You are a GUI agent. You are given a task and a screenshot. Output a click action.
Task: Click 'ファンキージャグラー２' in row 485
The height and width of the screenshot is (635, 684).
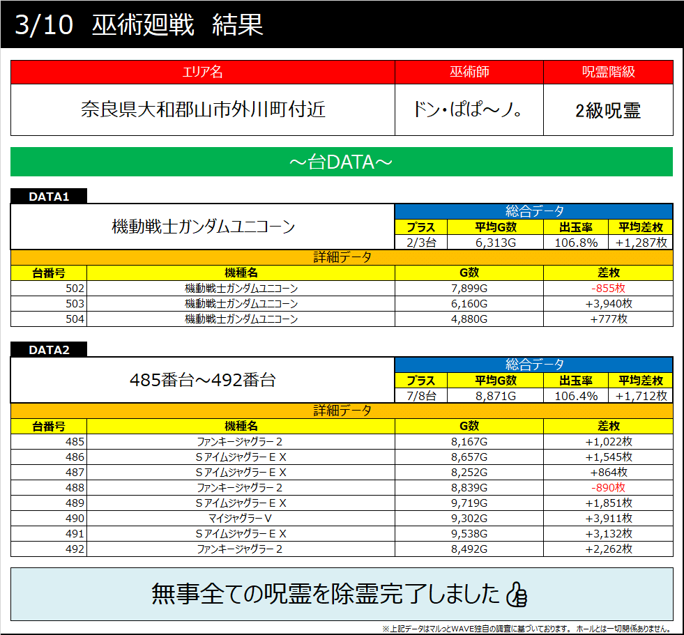click(x=241, y=441)
